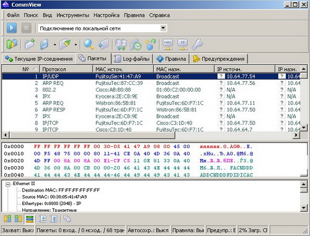Screen dimensions: 310x236
Task: Open the arrow dropdown next to the save icon
Action: pyautogui.click(x=55, y=45)
